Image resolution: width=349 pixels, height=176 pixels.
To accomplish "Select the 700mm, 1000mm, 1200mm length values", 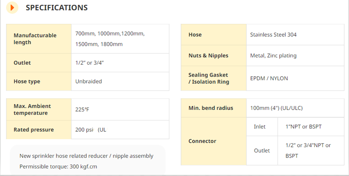I will [x=110, y=34].
